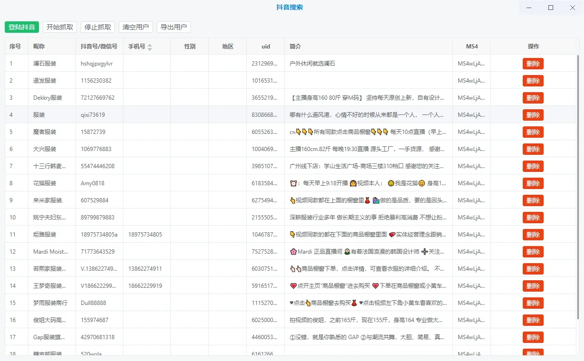Select the qixi73619 ID cell
584x361 pixels.
coord(99,115)
